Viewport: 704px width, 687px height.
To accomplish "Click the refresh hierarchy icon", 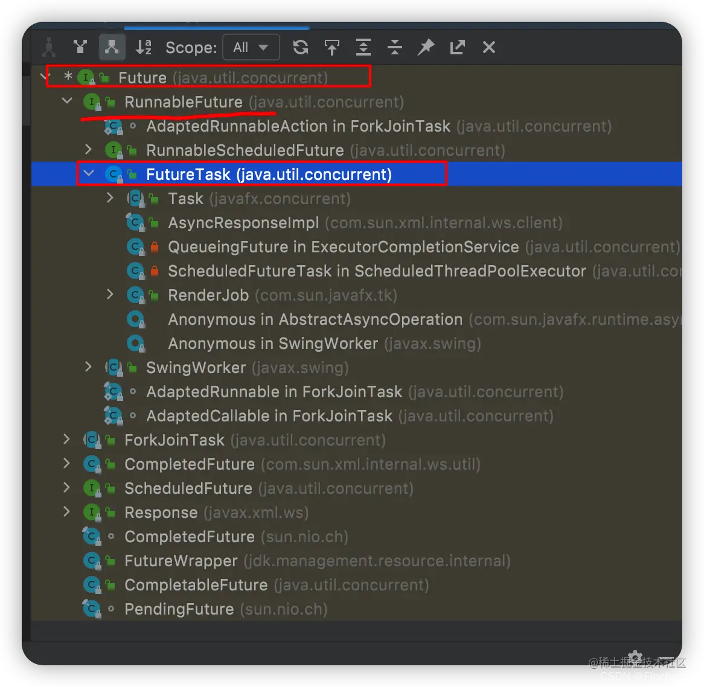I will (x=300, y=47).
